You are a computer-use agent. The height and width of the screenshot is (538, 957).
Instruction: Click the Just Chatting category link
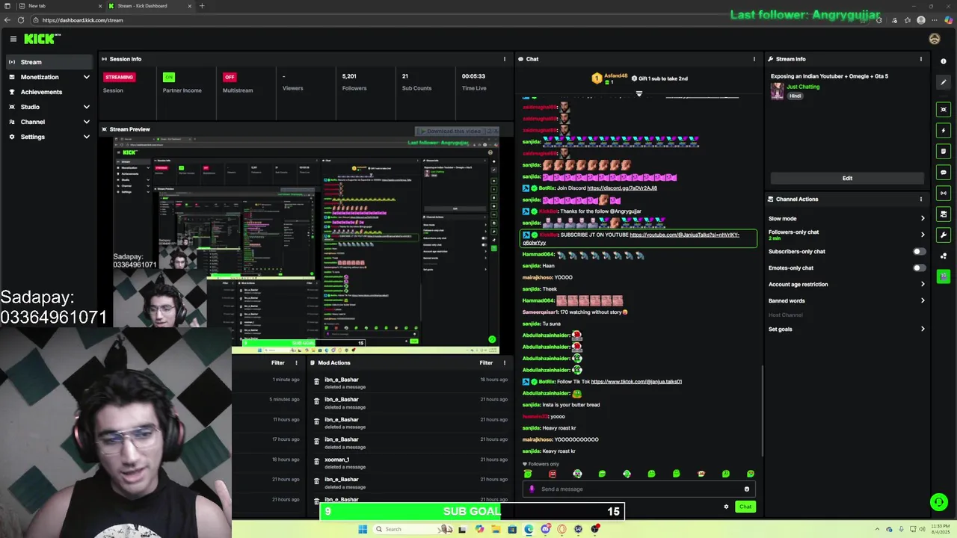[x=803, y=87]
